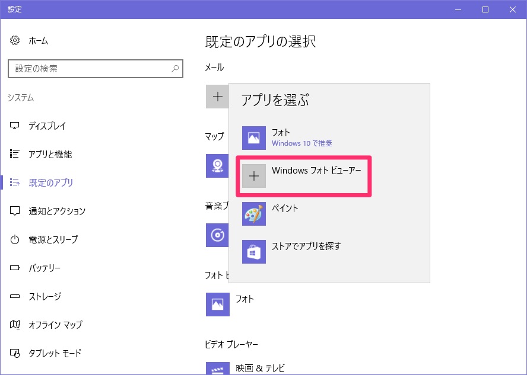Open 通知とアクション settings

pyautogui.click(x=57, y=211)
